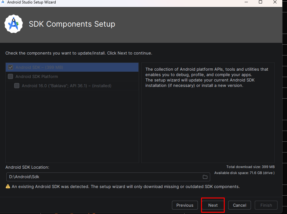
Task: Click the Android Studio logo in header
Action: point(14,24)
